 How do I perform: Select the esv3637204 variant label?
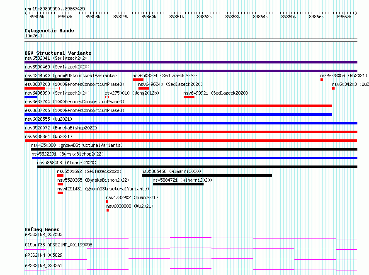click(75, 102)
